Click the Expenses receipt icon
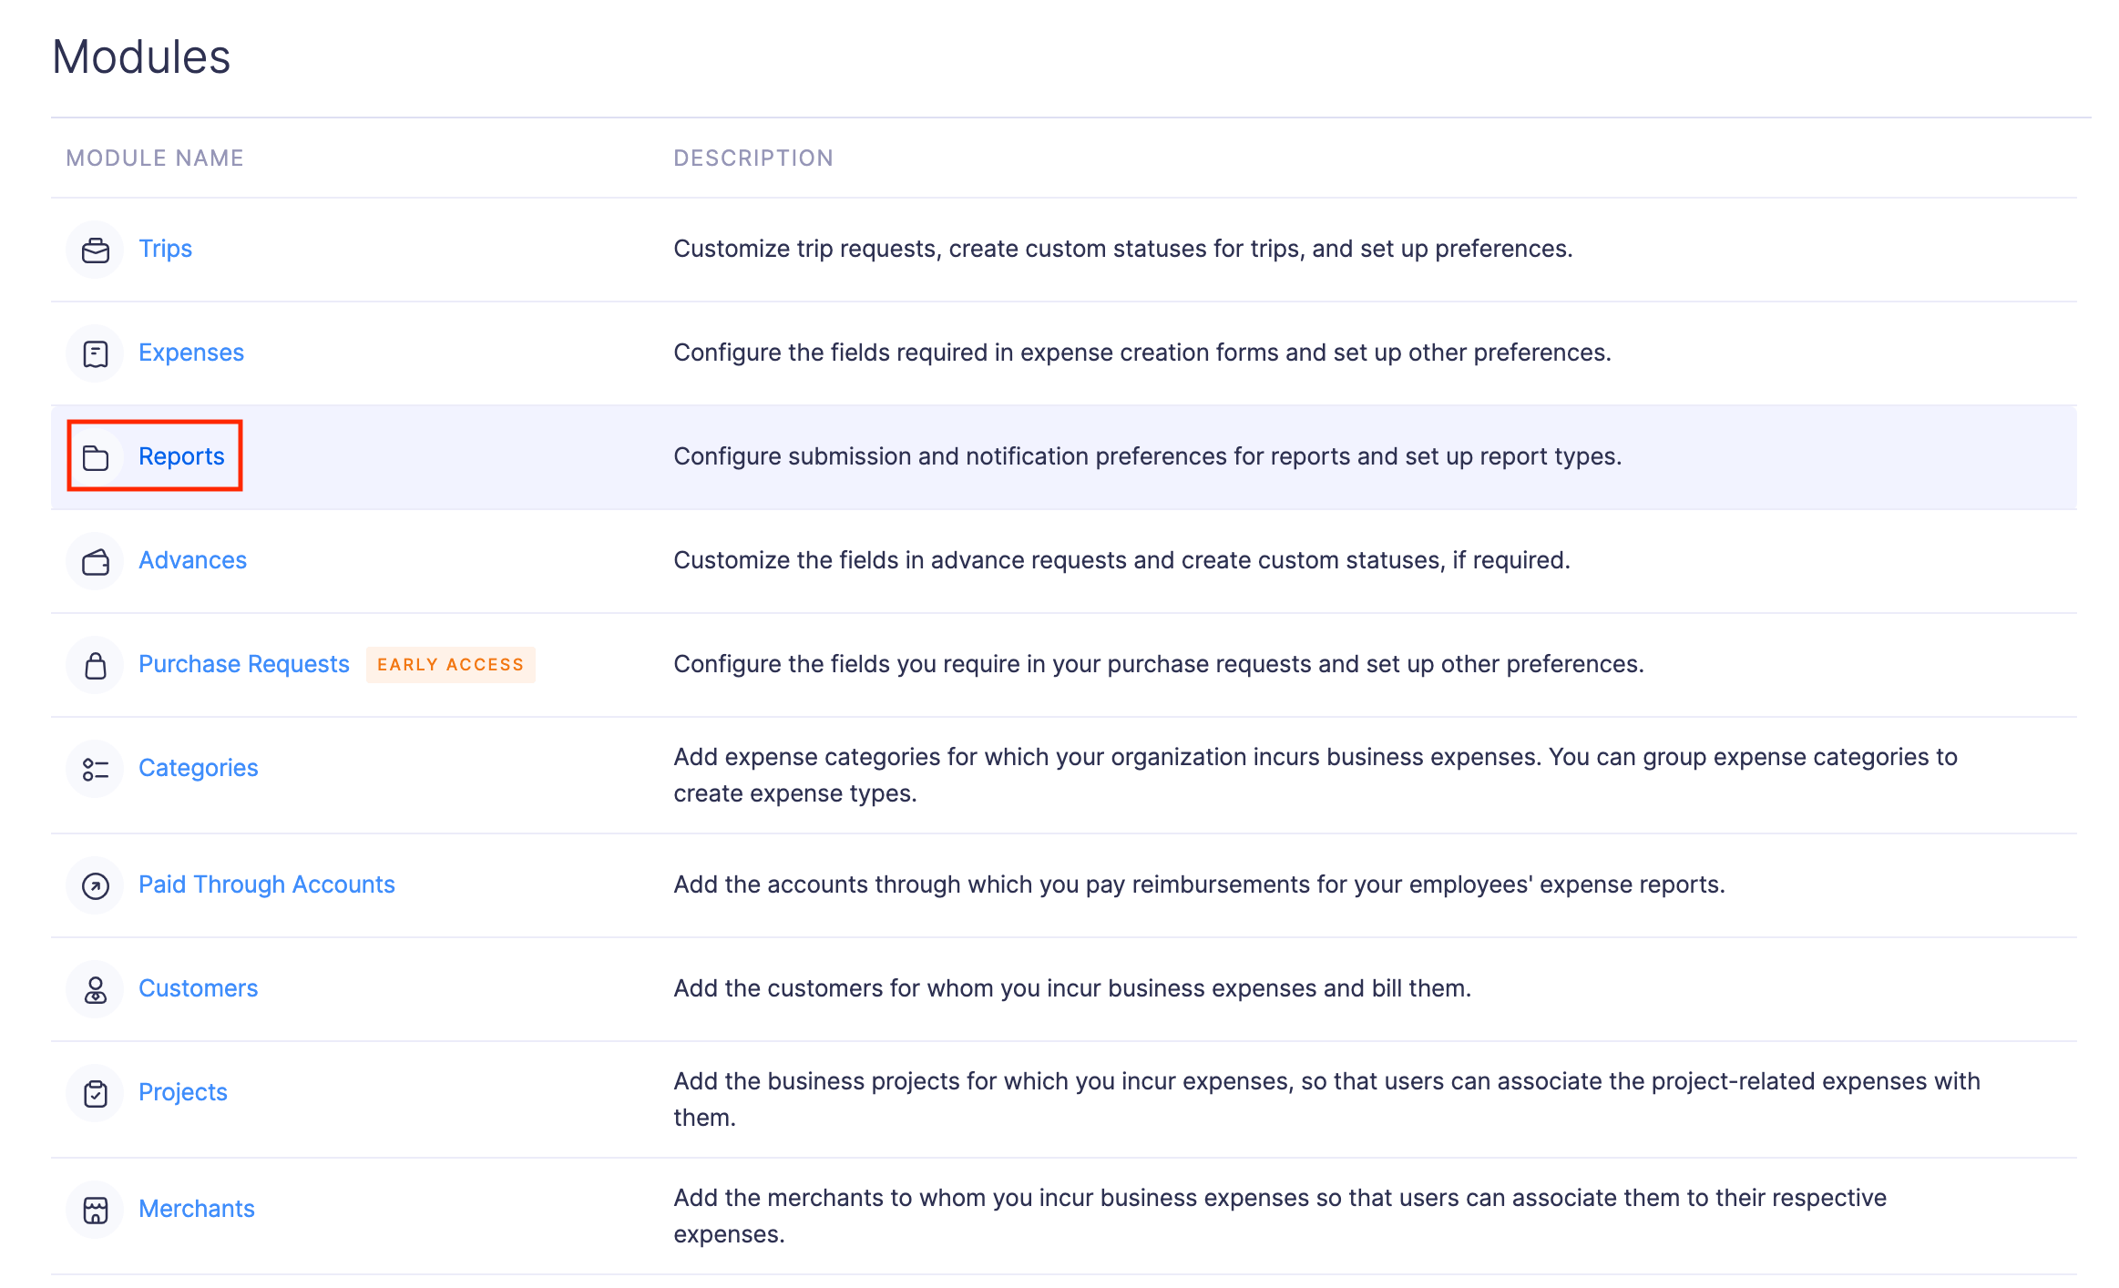Screen dimensions: 2119x1288 [x=95, y=353]
